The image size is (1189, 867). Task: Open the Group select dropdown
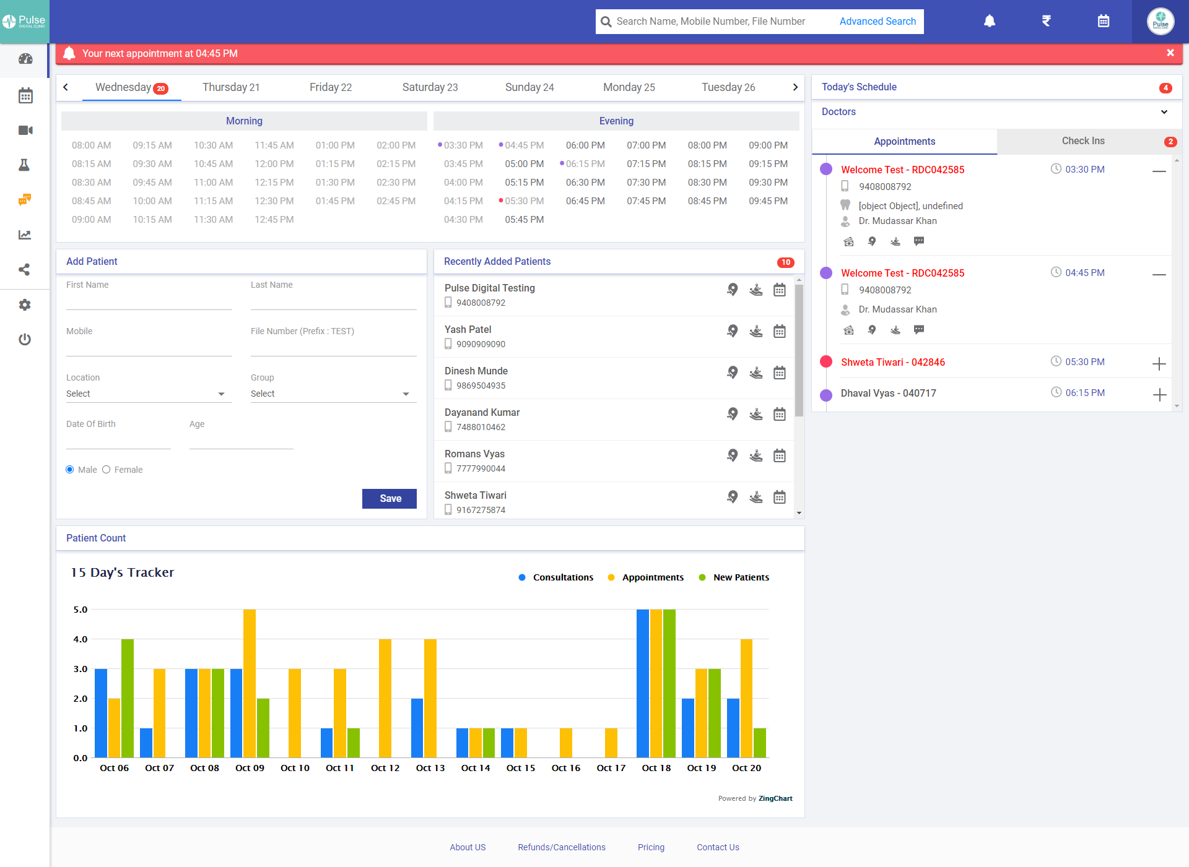coord(332,394)
